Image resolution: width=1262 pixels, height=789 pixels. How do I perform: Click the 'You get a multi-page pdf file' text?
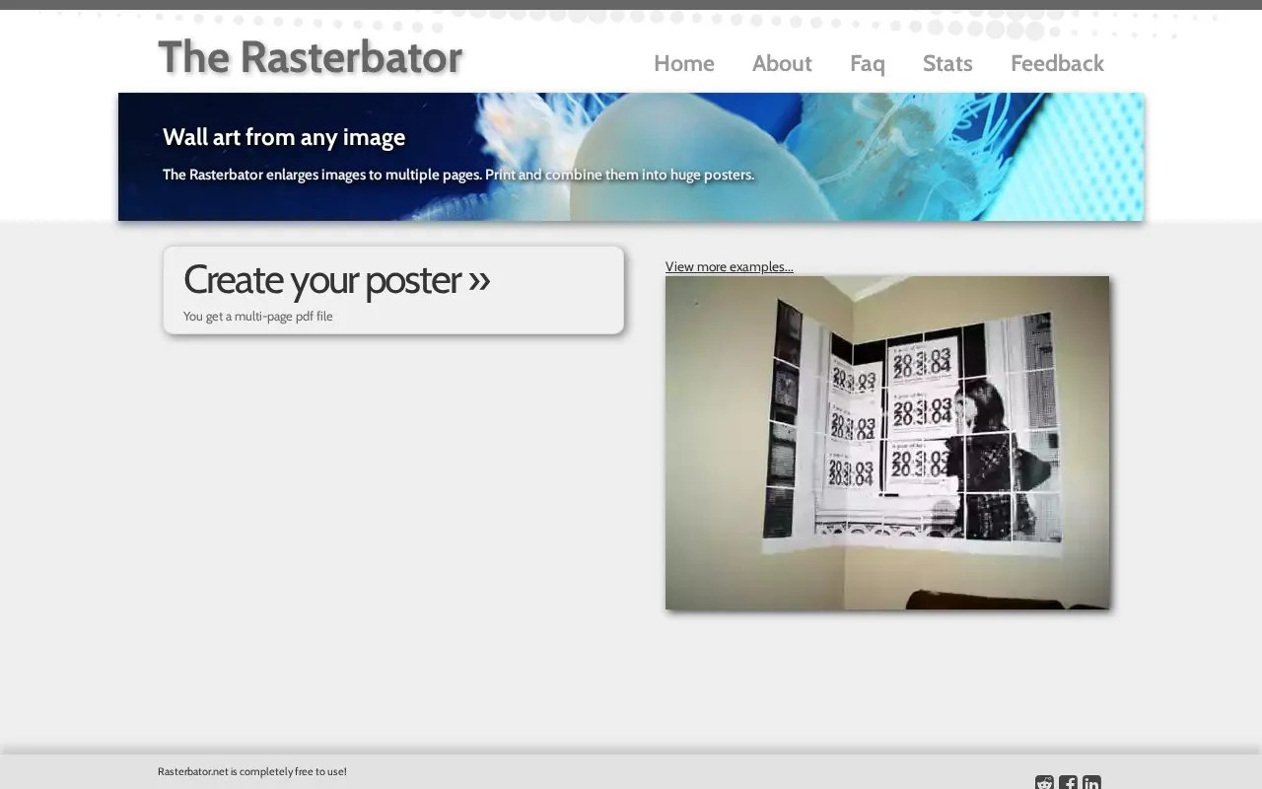click(x=258, y=317)
